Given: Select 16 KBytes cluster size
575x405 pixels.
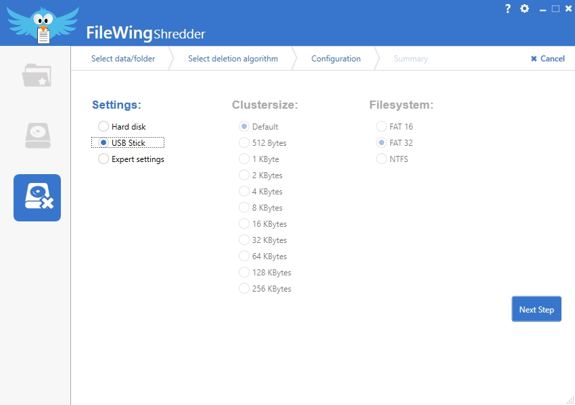Looking at the screenshot, I should (x=262, y=224).
